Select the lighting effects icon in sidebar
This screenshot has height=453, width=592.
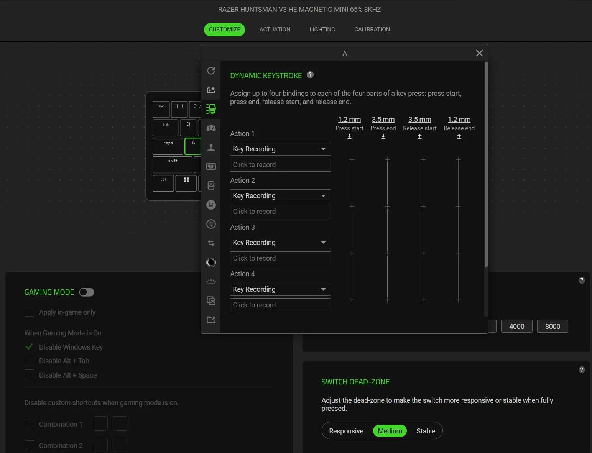[211, 282]
